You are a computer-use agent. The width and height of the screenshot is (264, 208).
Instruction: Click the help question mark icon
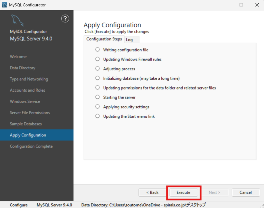[65, 19]
